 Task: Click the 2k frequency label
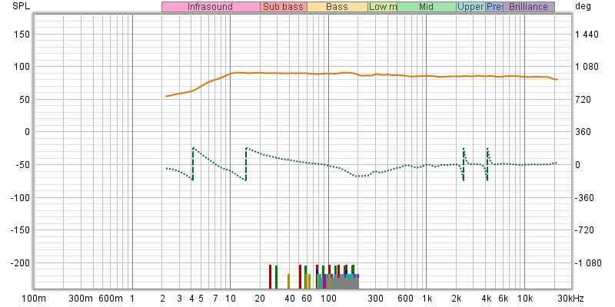(x=456, y=299)
